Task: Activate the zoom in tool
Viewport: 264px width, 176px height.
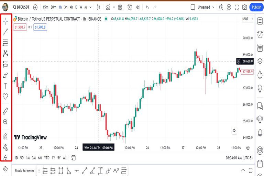Action: tap(5, 122)
